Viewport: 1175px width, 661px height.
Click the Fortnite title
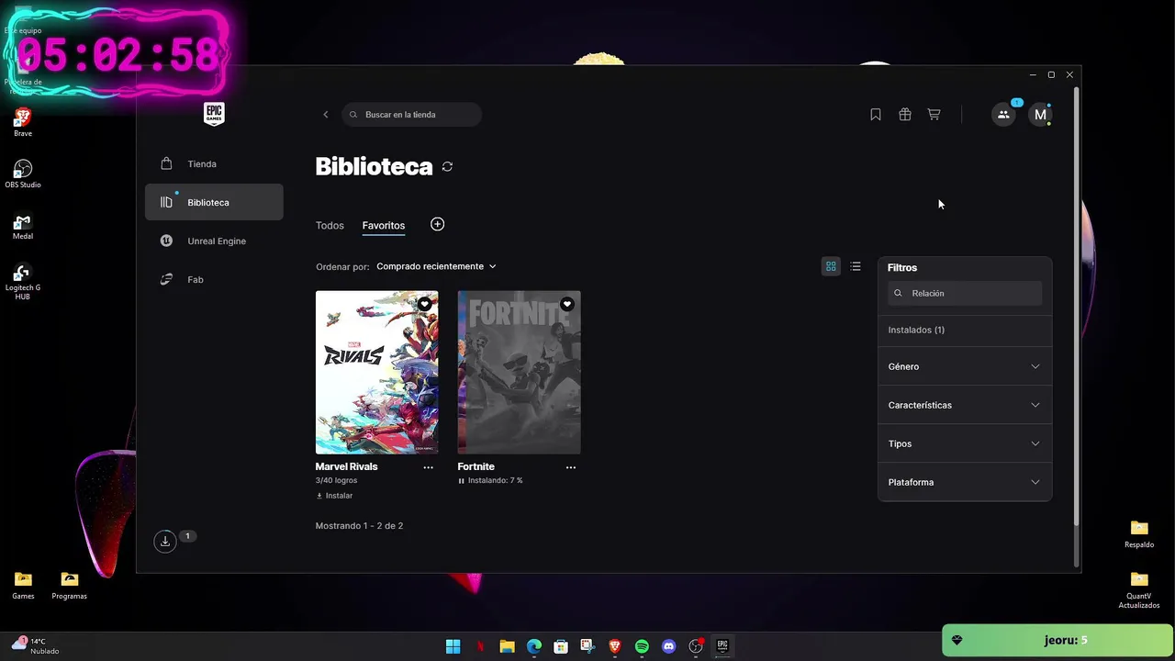click(476, 466)
